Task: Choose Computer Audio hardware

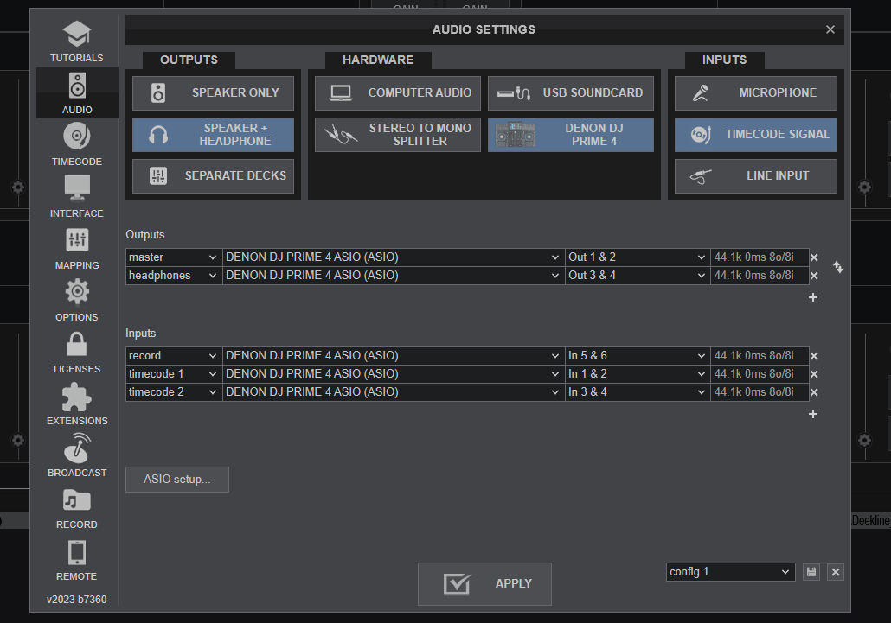Action: click(x=398, y=93)
